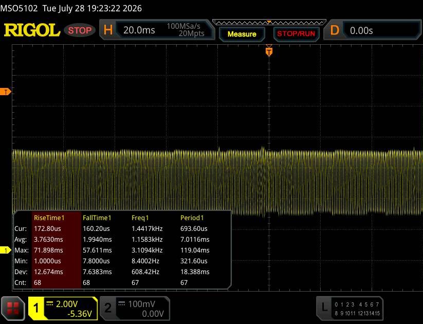Select the RiseTime1 measurement column header
Screen dimensions: 423x324
pyautogui.click(x=49, y=218)
